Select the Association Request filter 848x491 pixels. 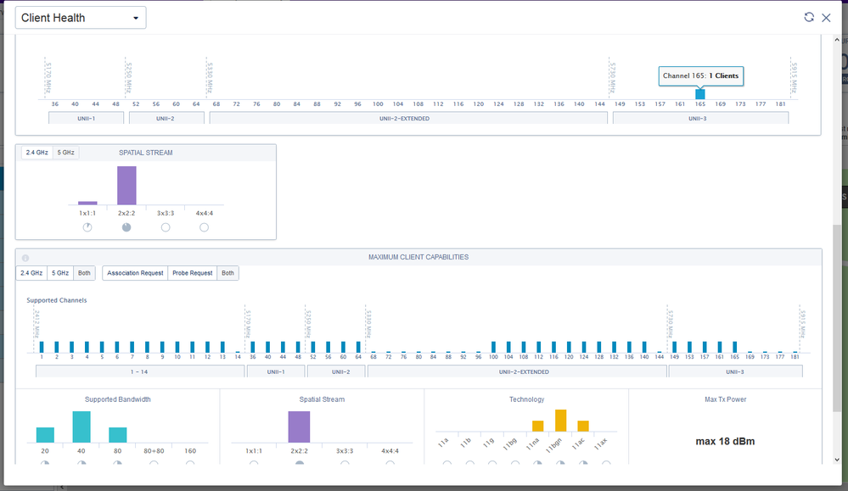pos(135,273)
